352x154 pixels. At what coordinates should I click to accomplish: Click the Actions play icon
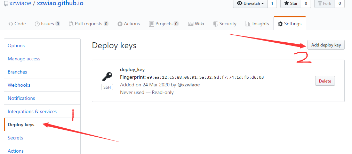point(120,24)
